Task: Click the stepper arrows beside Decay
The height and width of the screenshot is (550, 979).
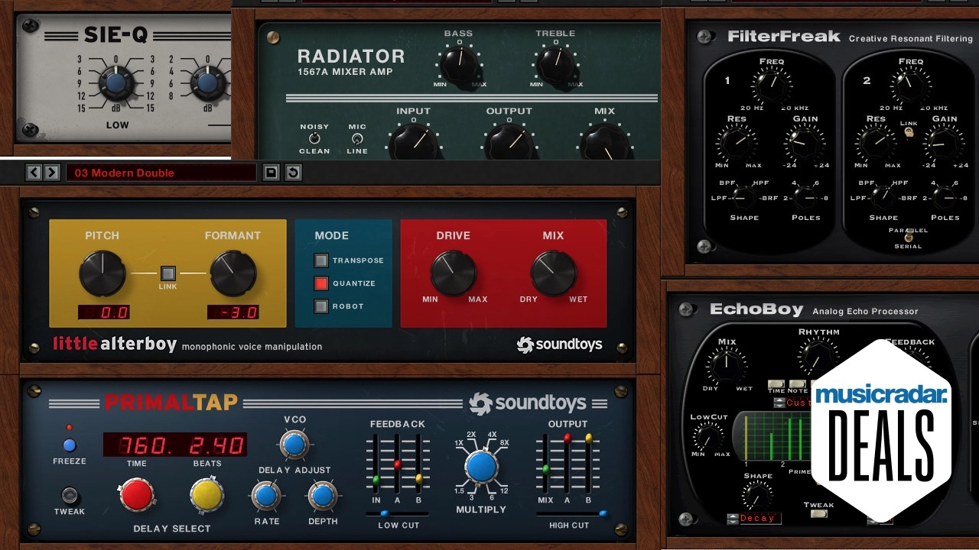Action: click(733, 519)
